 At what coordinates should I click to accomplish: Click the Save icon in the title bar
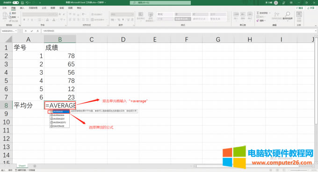(x=22, y=3)
